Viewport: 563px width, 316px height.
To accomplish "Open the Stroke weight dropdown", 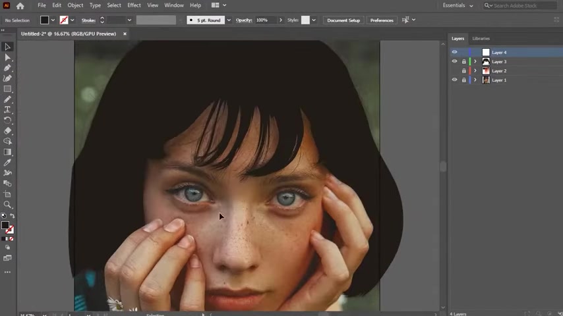I will coord(129,20).
